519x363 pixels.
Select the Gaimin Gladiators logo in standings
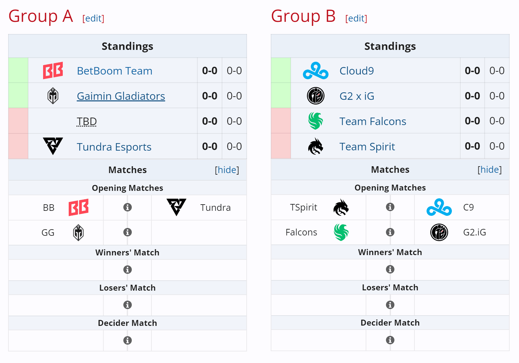tap(53, 96)
